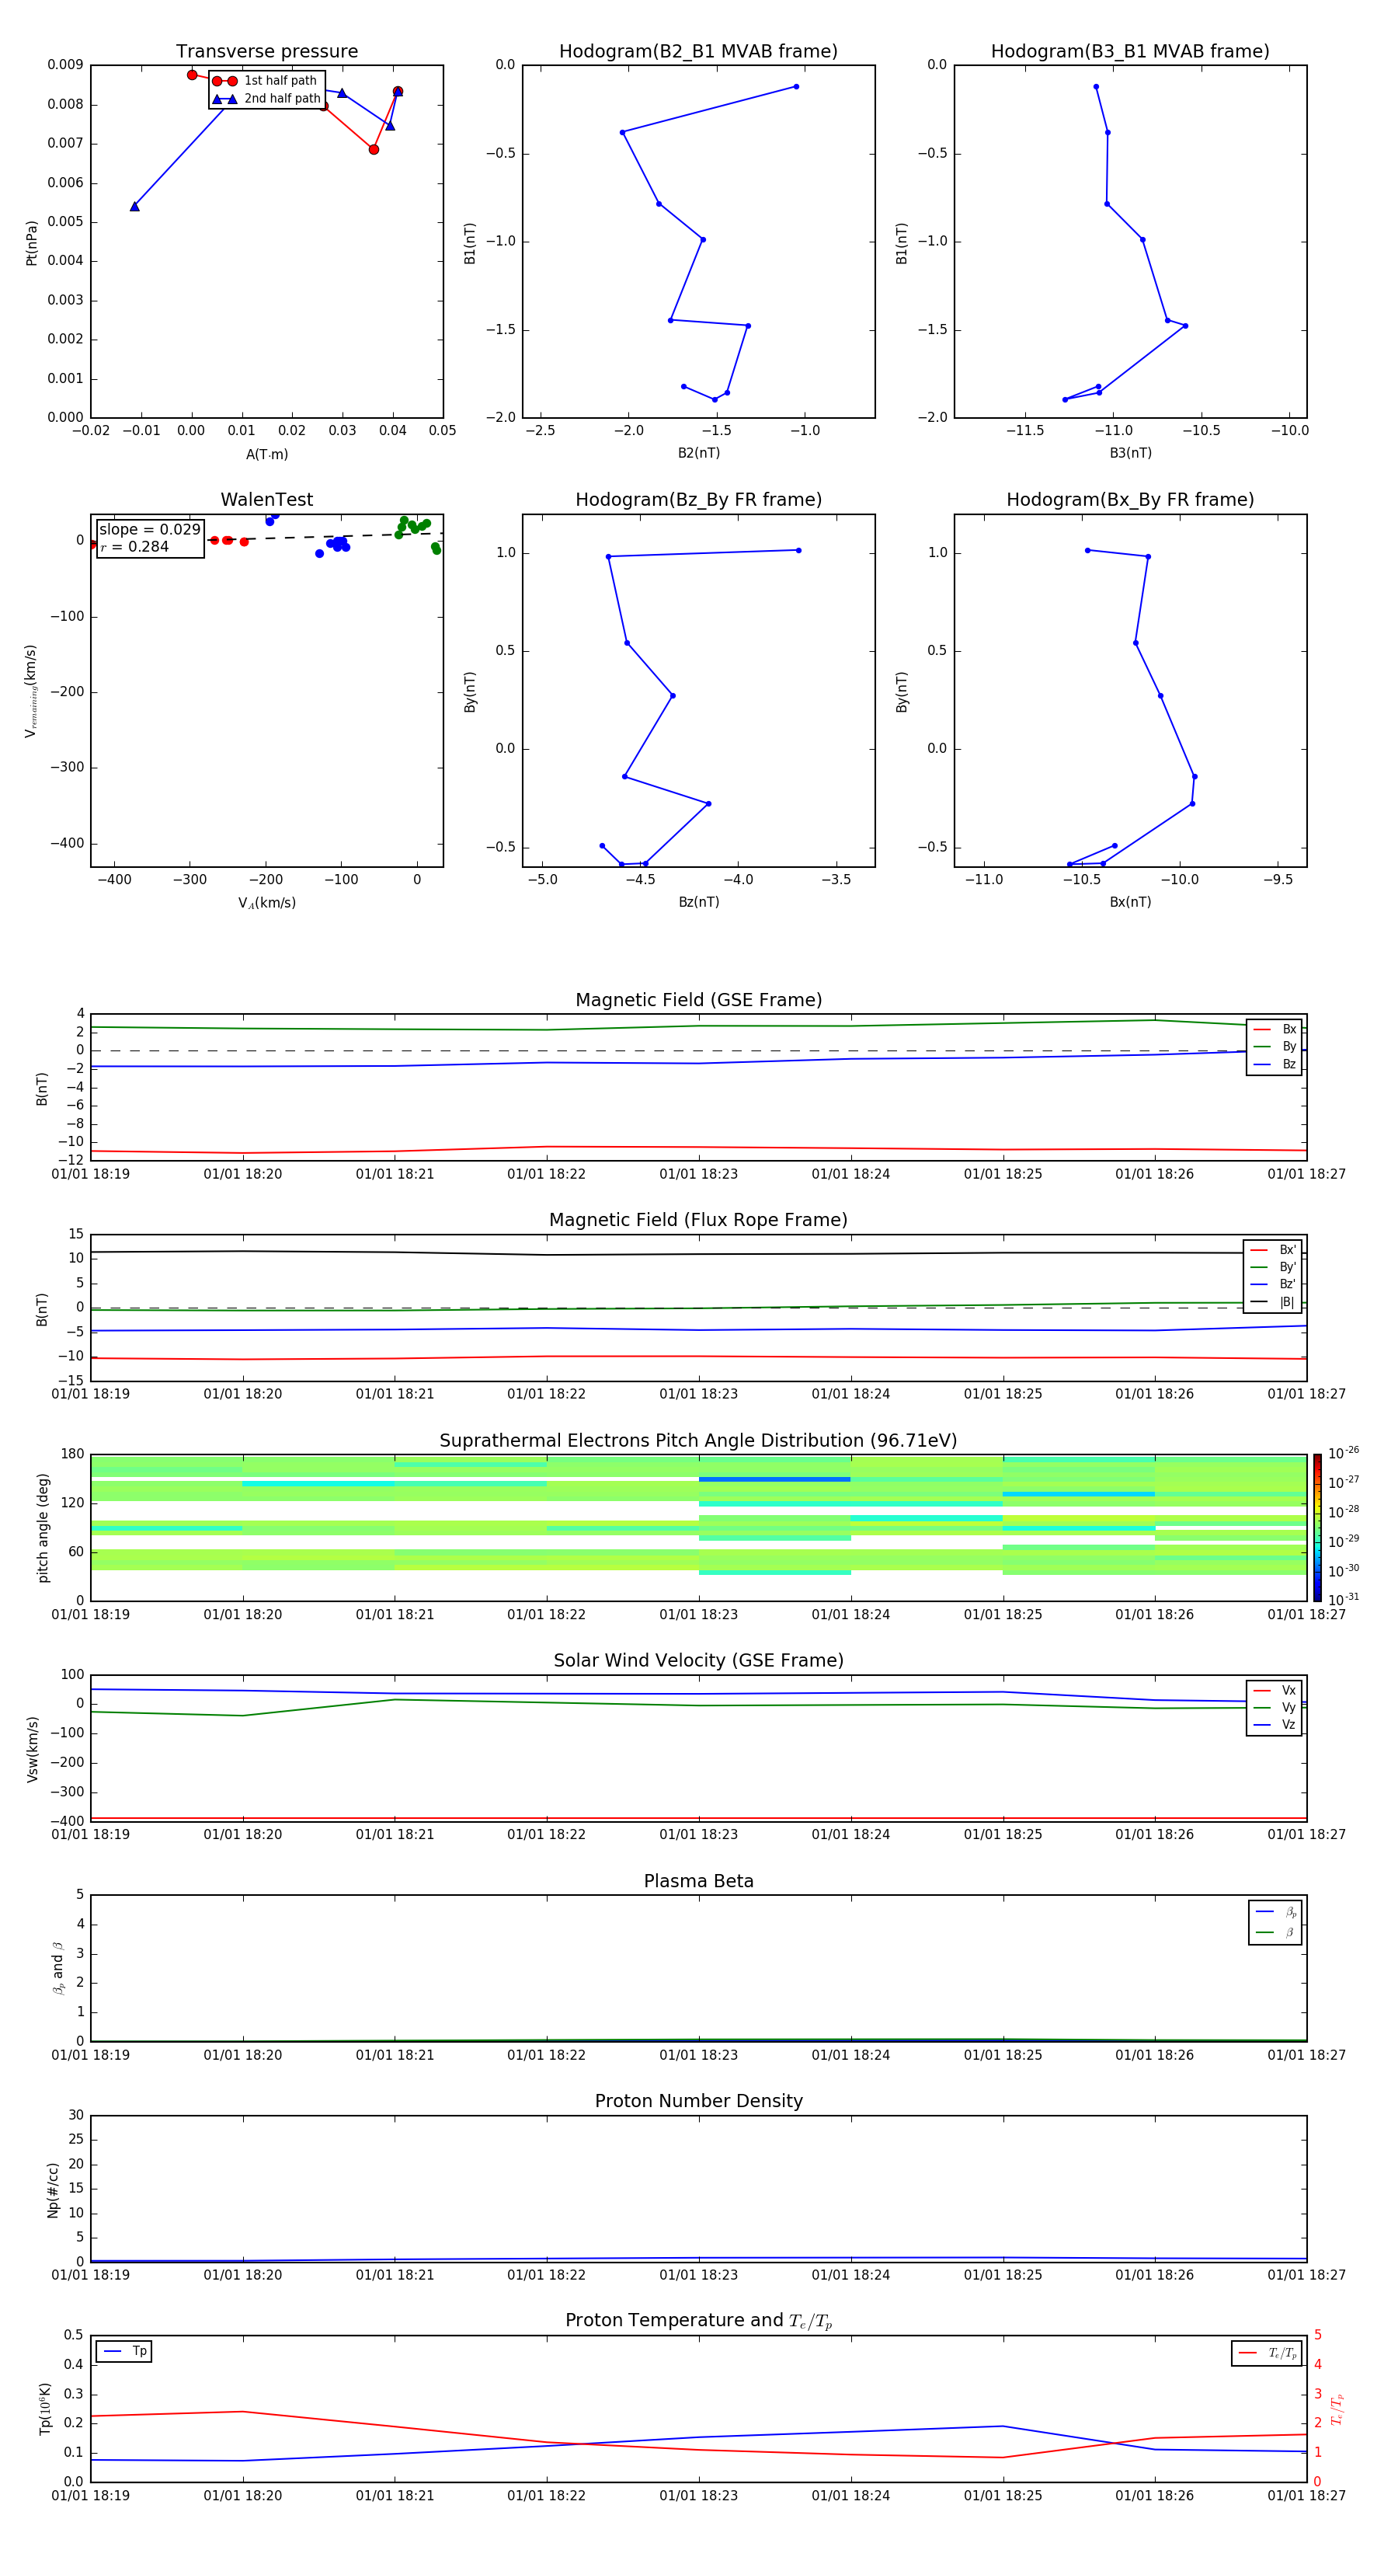Viewport: 1398px width, 2564px height.
Task: Click the 'B3(nT)' x-axis label
Action: pos(1130,453)
